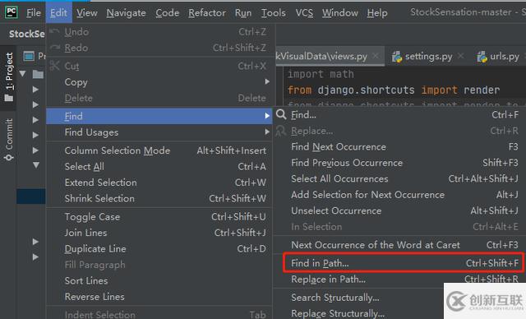Open the Navigate menu
Screen dimensions: 526x319
point(126,13)
